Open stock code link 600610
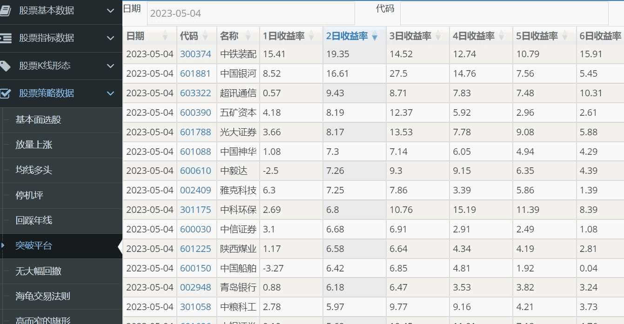The image size is (624, 324). [195, 171]
